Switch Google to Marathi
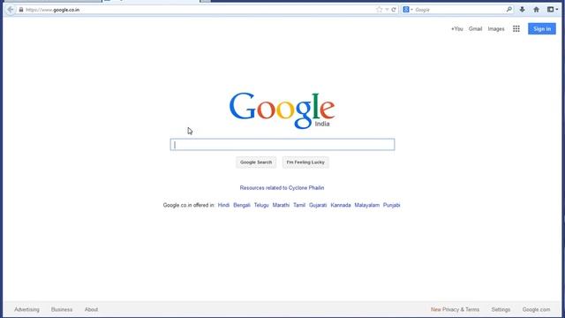The image size is (565, 318). click(281, 205)
